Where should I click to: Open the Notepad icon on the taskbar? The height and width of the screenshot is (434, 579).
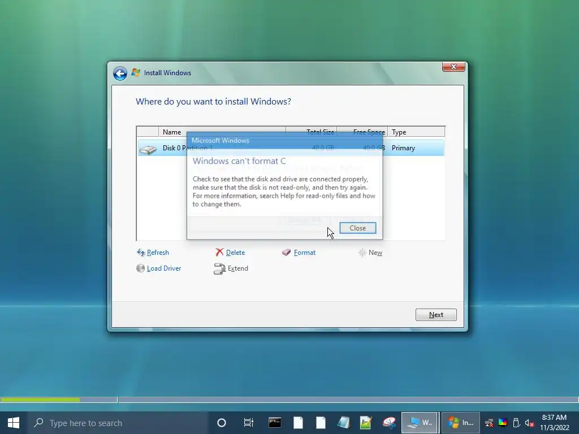pos(343,423)
